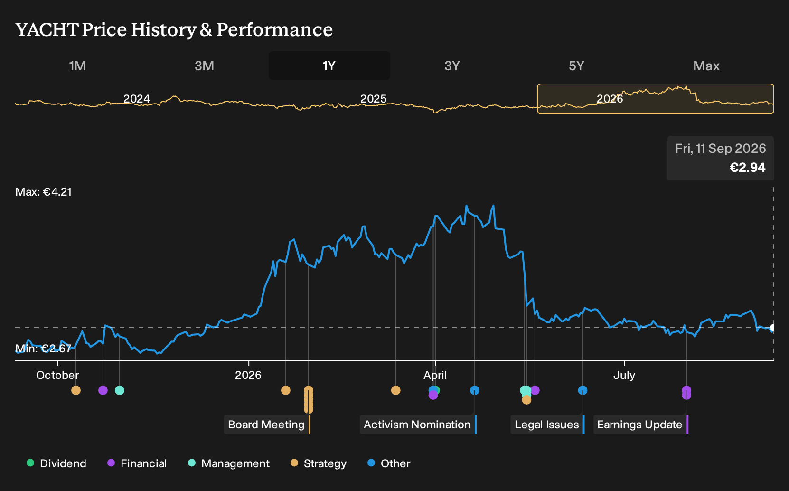Click the Min: €2.67 label
This screenshot has height=491, width=789.
(x=44, y=349)
